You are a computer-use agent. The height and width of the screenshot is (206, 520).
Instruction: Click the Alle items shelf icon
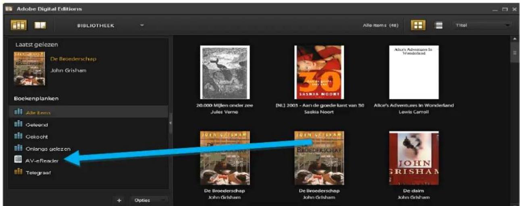(18, 113)
